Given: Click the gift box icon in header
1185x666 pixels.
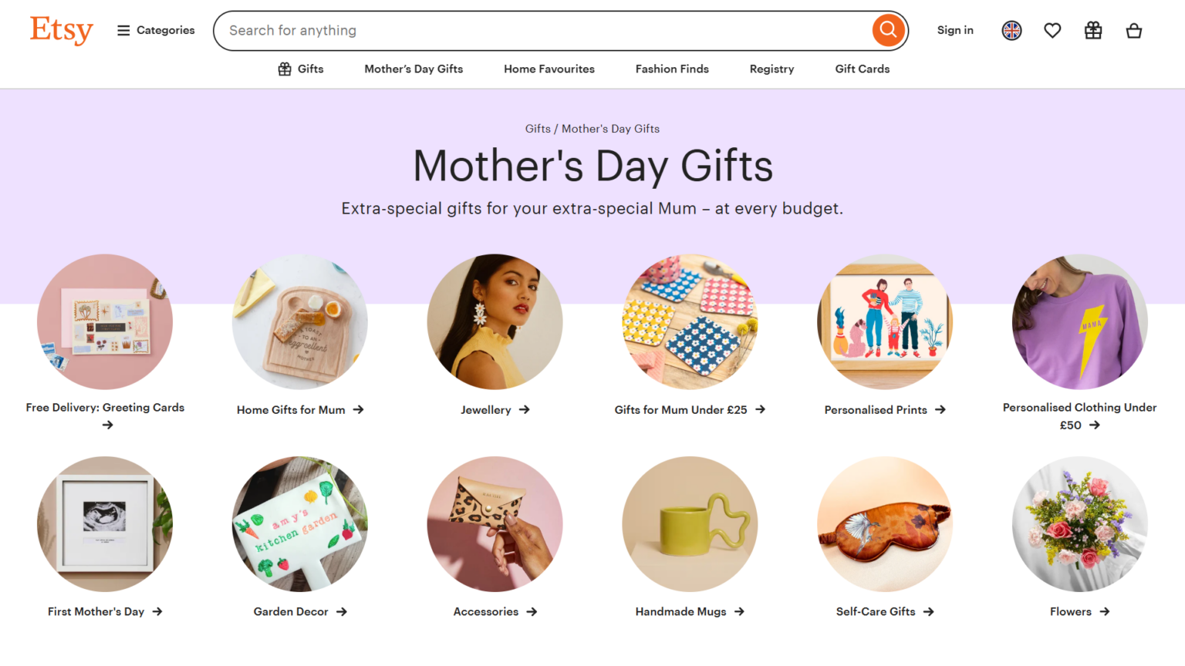Looking at the screenshot, I should tap(1093, 31).
